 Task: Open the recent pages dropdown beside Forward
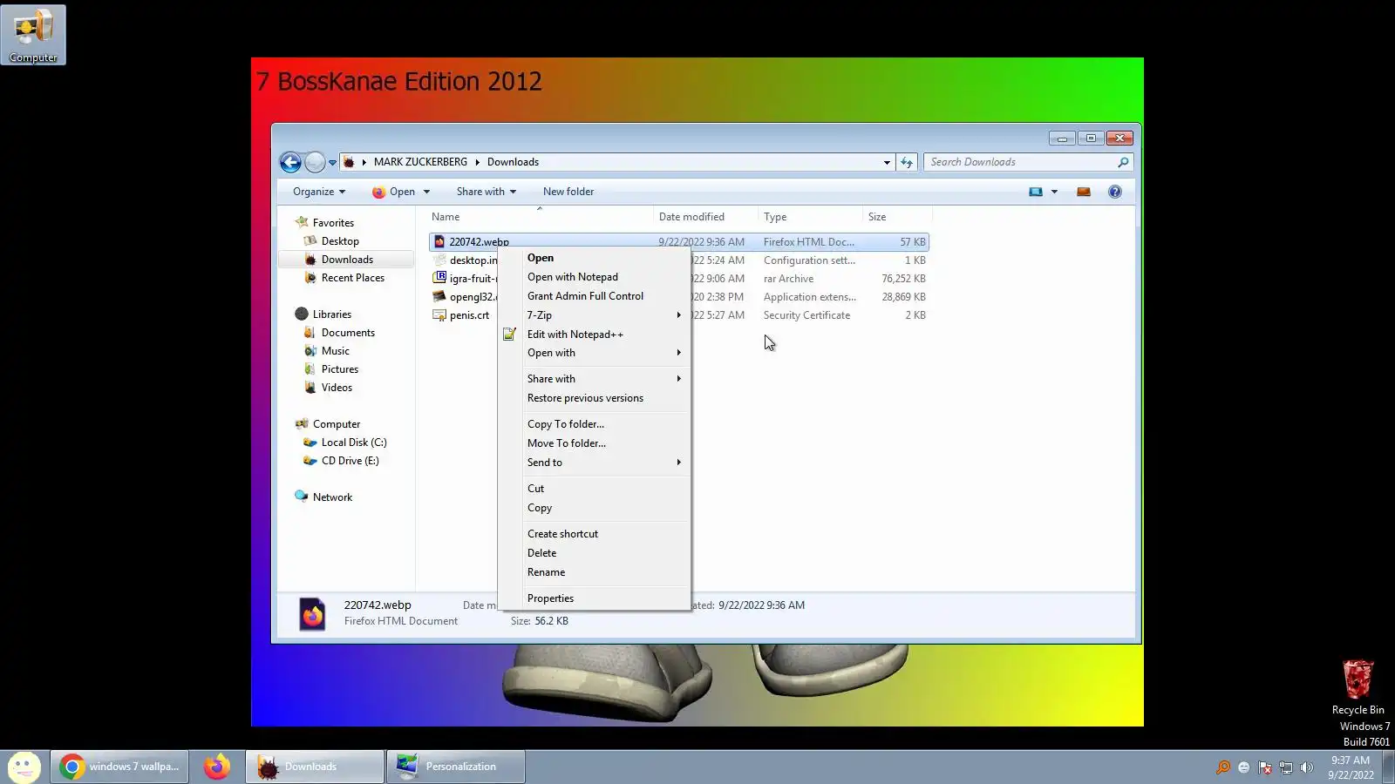click(332, 162)
